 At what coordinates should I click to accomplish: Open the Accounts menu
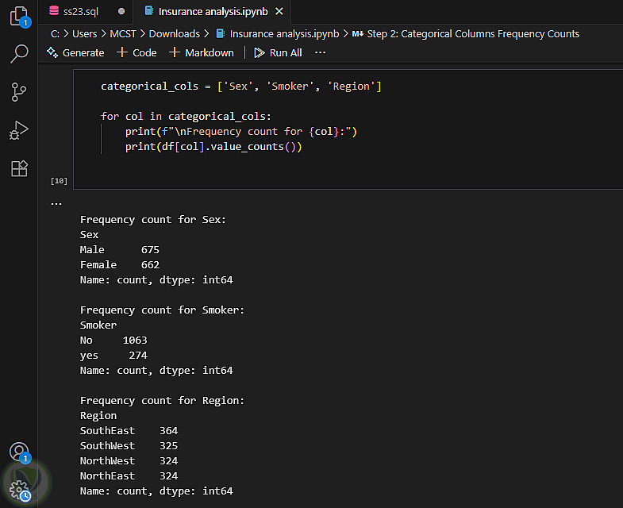19,452
